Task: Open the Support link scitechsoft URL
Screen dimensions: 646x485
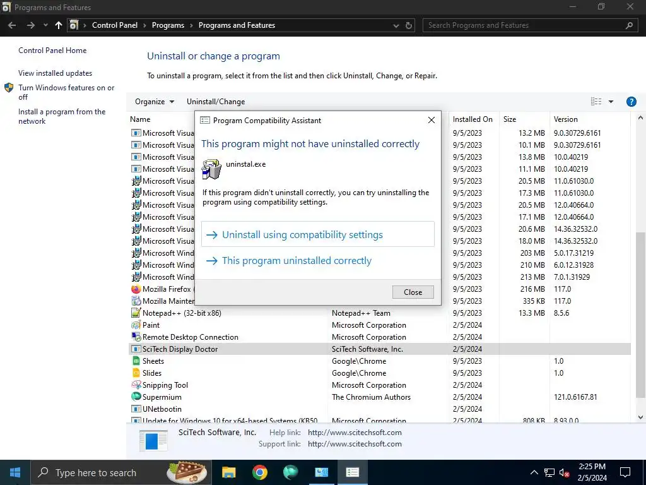Action: click(355, 444)
